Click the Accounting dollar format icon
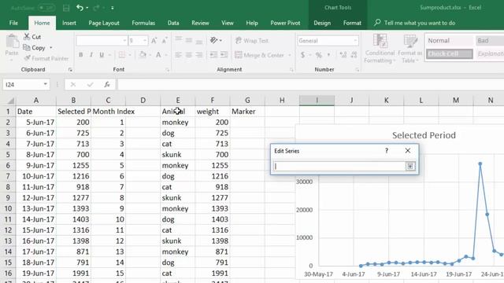 pos(302,55)
